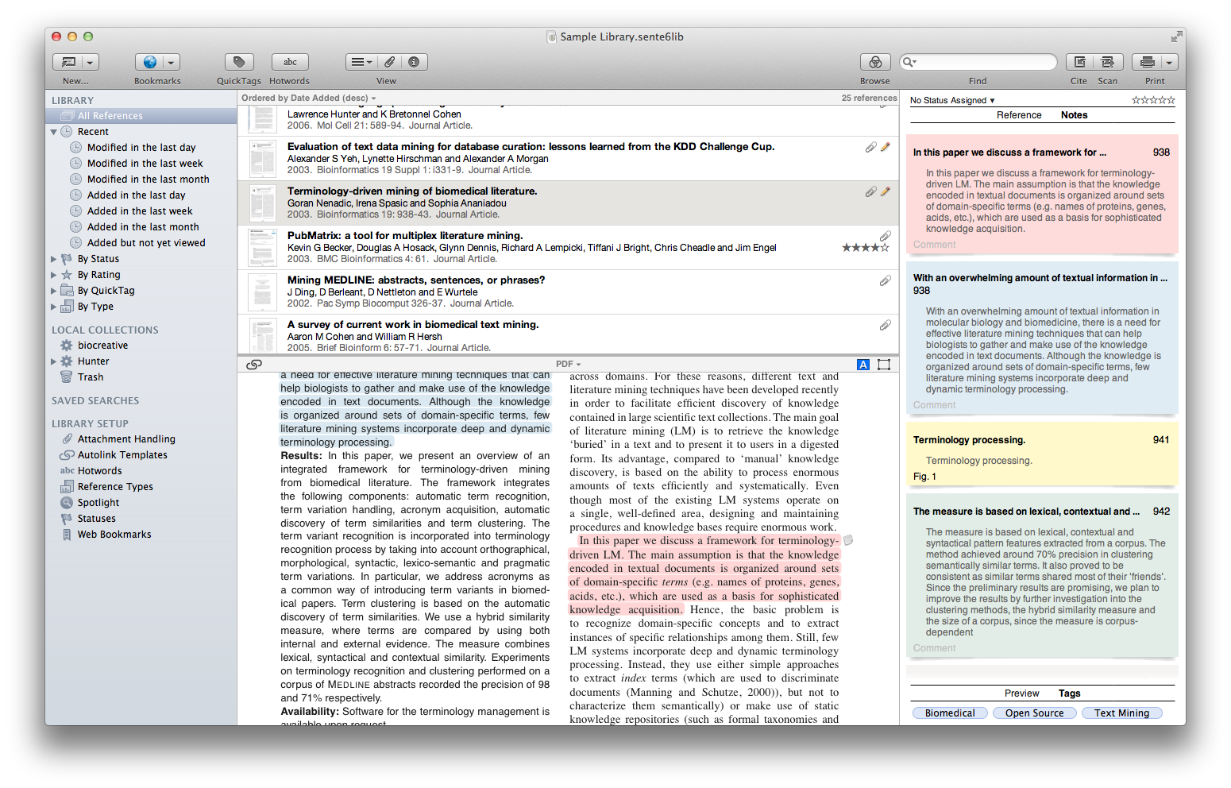Change sort order via 'Ordered by Date Added' header
1231x788 pixels.
coord(309,98)
